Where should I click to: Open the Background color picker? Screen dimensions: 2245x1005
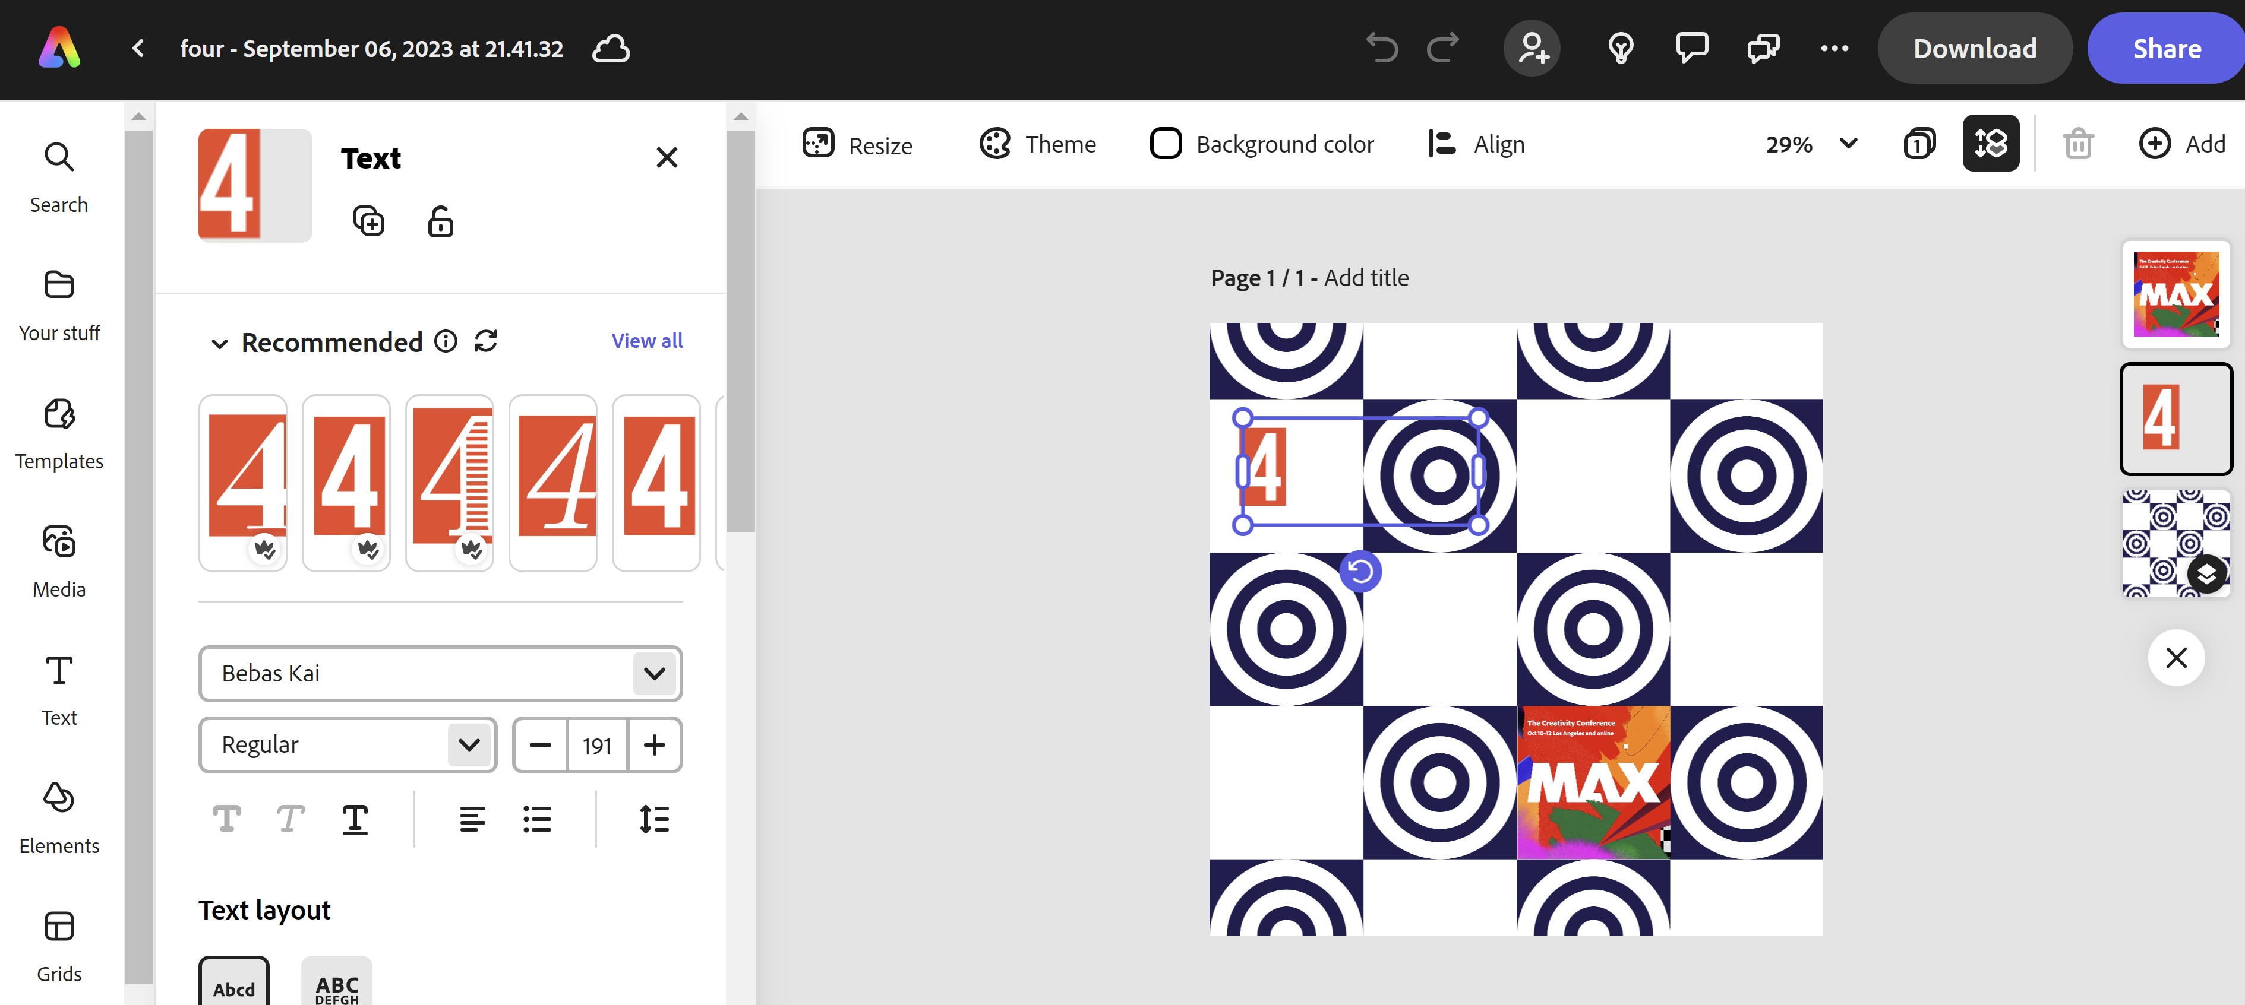pyautogui.click(x=1262, y=144)
